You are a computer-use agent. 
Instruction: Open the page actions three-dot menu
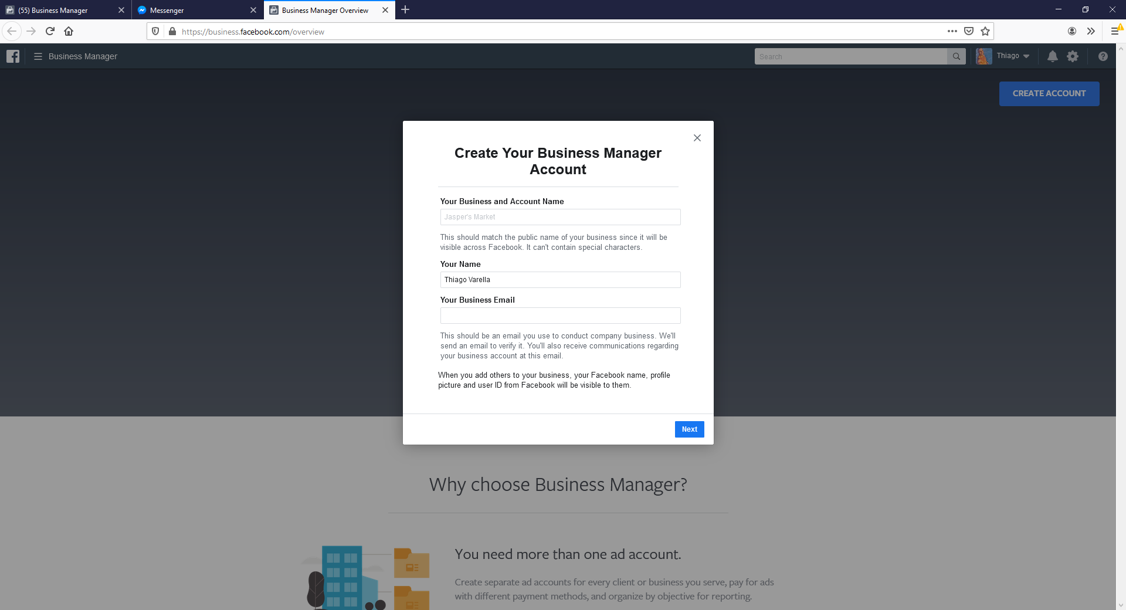point(952,31)
